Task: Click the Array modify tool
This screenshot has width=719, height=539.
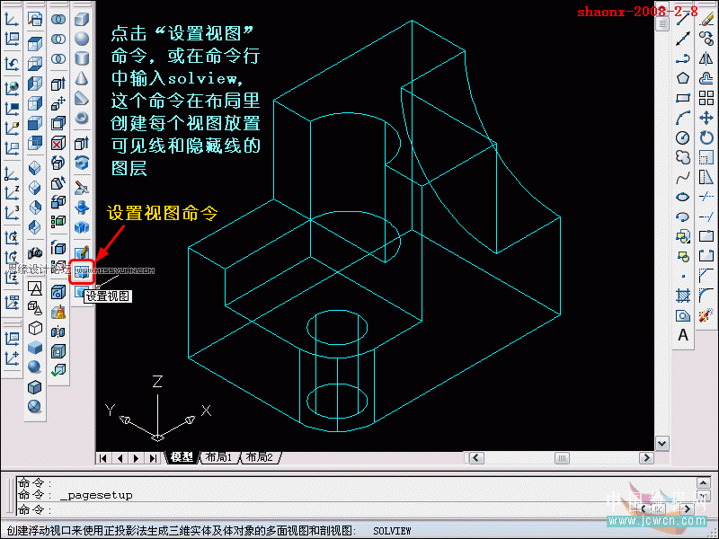Action: (706, 98)
